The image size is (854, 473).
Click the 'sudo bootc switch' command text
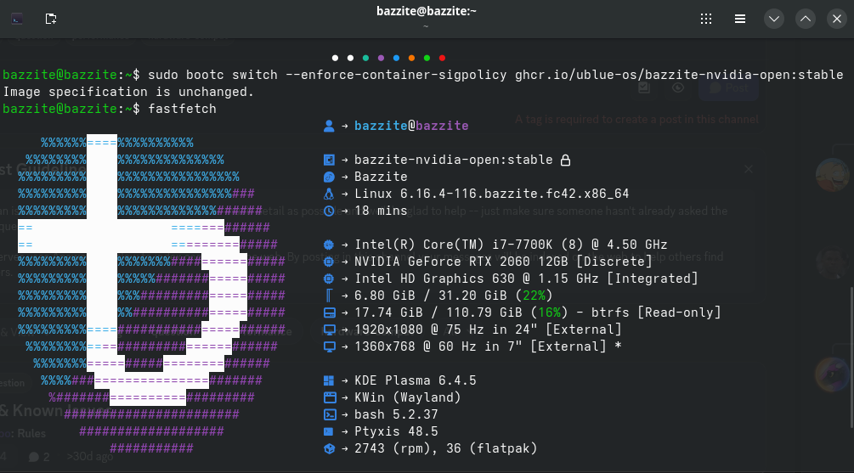click(x=212, y=75)
